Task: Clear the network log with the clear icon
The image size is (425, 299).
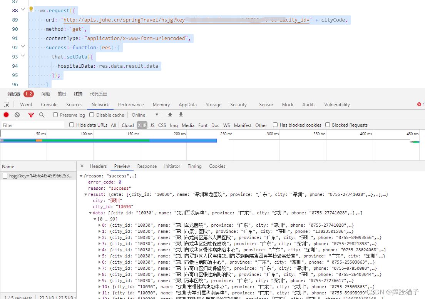Action: pos(17,115)
